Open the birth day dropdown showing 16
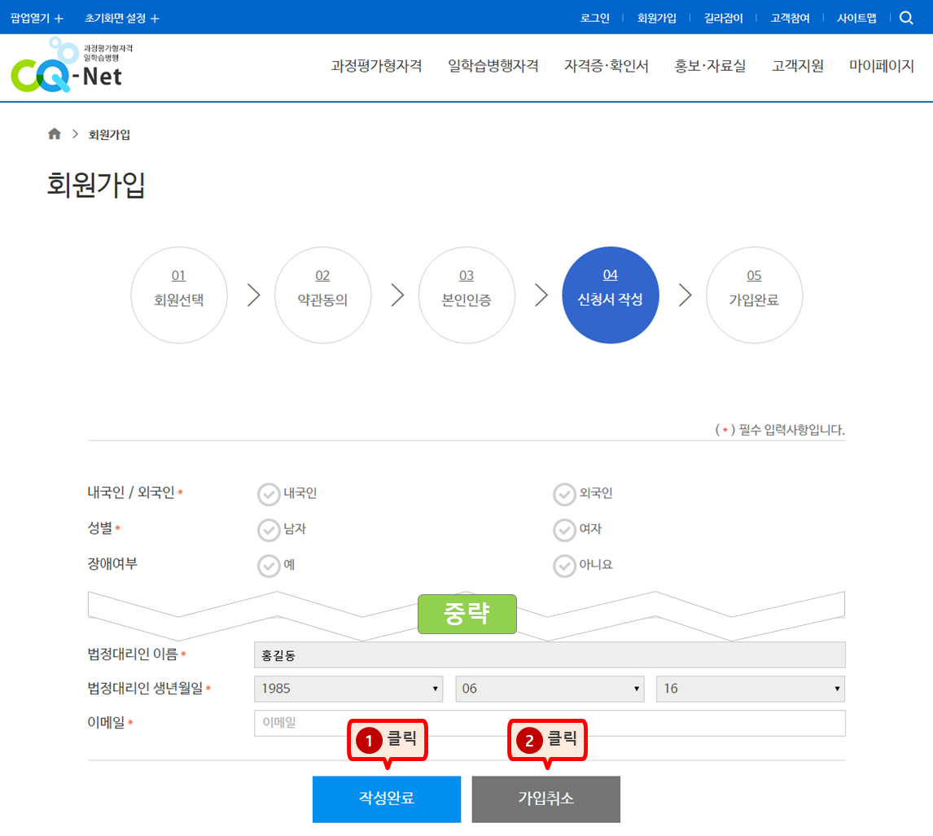The width and height of the screenshot is (933, 836). click(751, 689)
